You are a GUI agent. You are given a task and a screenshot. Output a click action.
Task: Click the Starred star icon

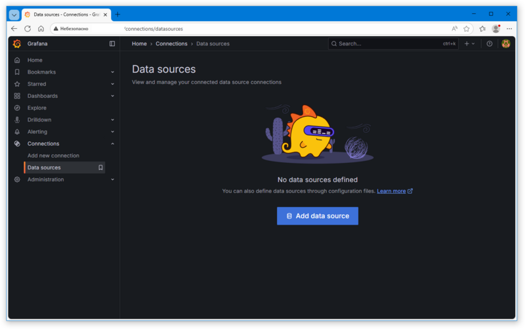pos(17,84)
